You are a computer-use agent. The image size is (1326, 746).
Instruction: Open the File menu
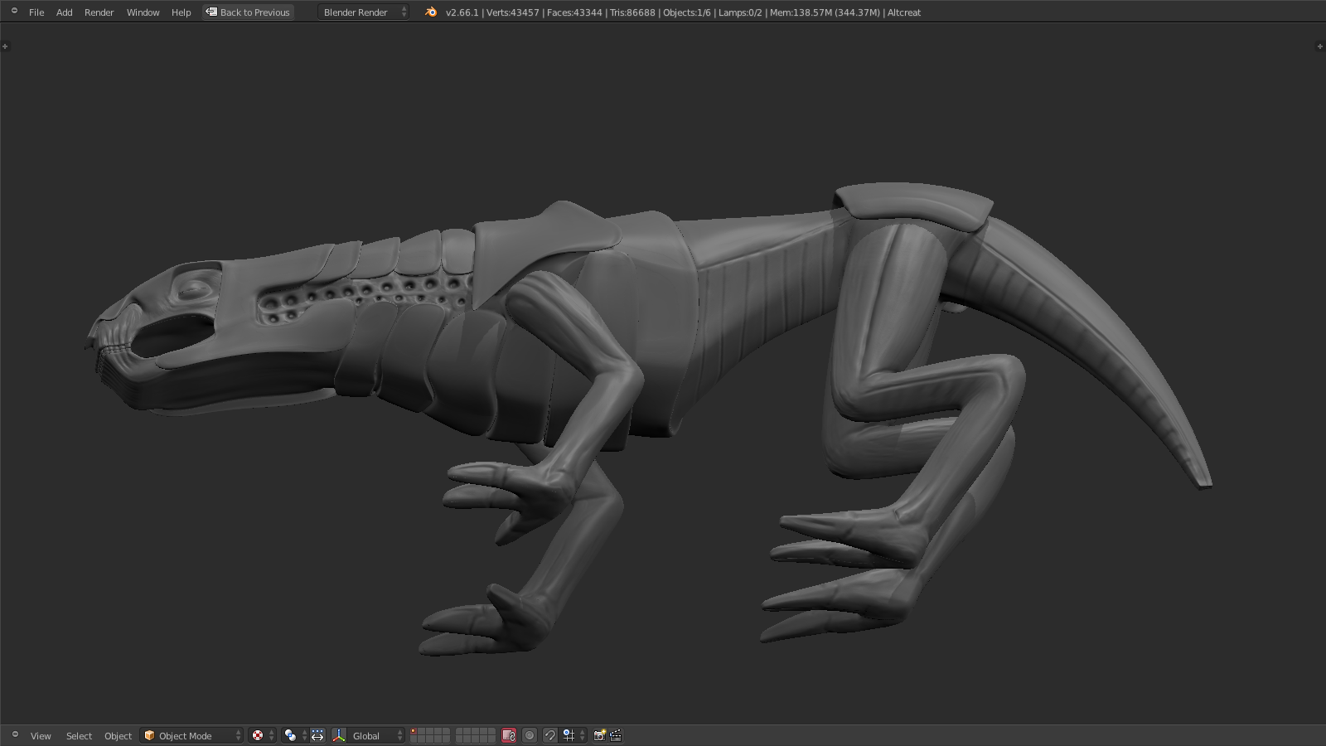click(36, 12)
